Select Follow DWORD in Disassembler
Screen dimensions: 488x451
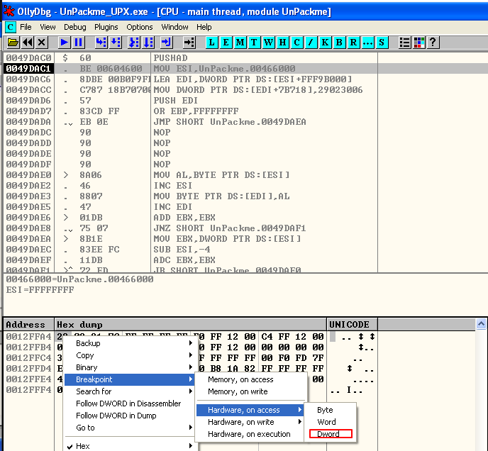(130, 403)
